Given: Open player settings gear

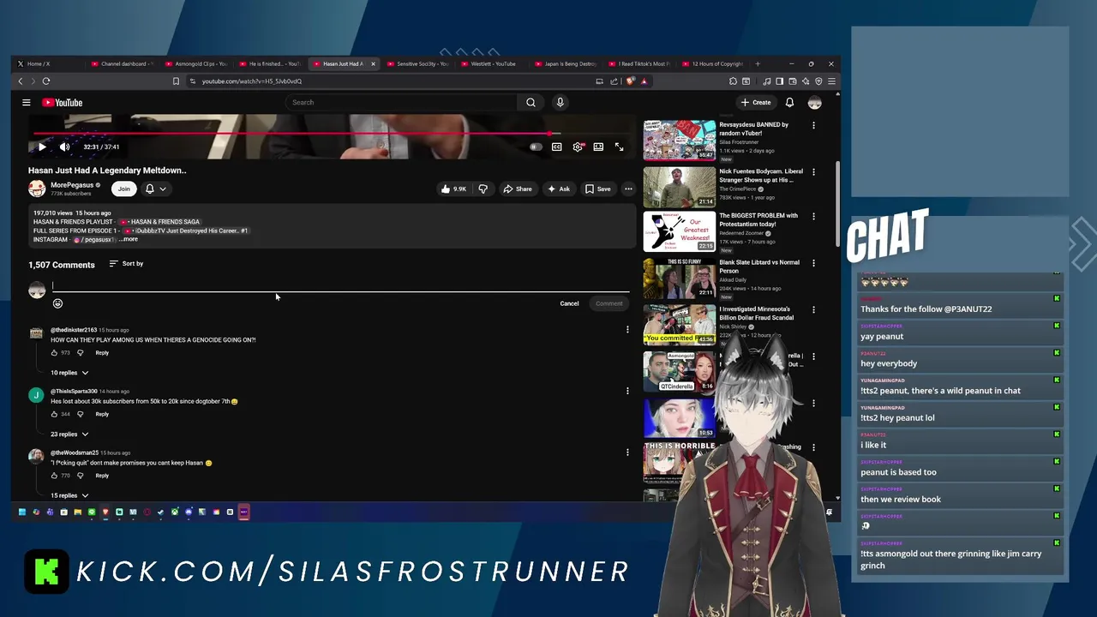Looking at the screenshot, I should (x=578, y=147).
